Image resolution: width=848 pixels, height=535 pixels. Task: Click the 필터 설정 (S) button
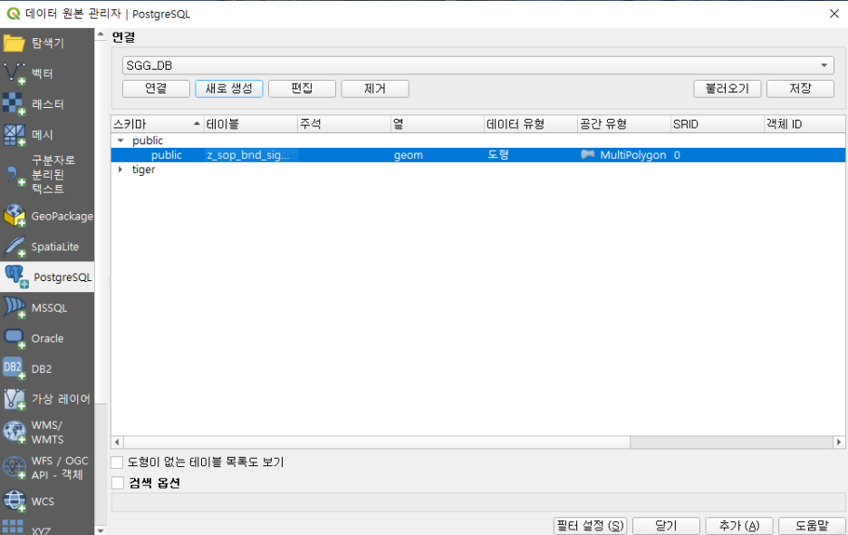click(591, 526)
